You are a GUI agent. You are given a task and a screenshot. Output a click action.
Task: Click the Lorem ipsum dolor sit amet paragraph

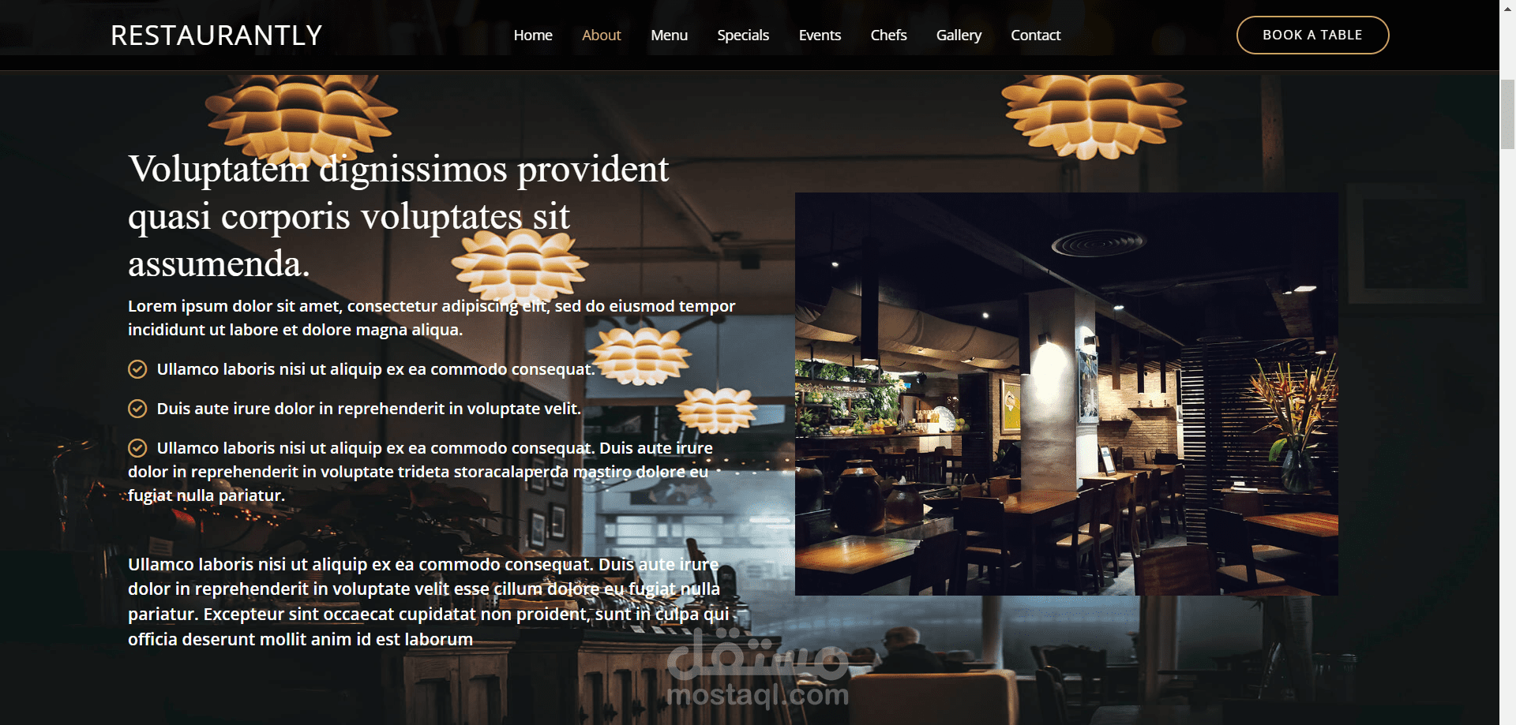point(432,318)
